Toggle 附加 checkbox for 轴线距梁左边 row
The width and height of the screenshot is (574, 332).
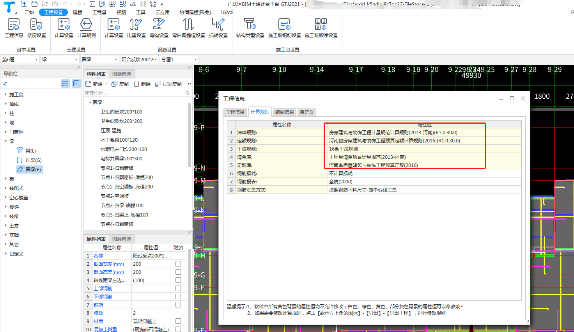pos(178,280)
